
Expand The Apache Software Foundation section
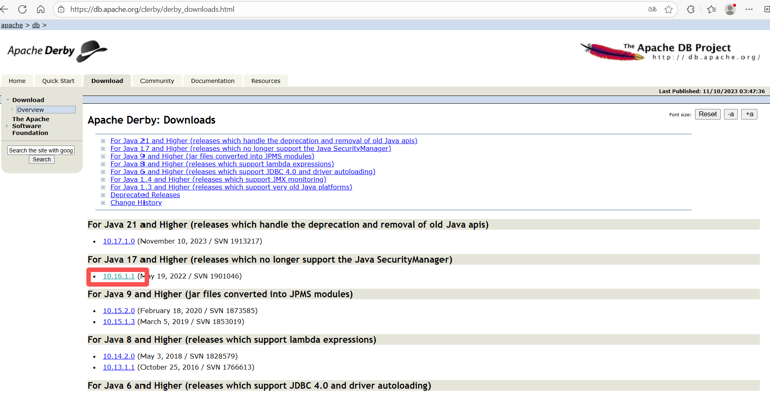pyautogui.click(x=7, y=126)
